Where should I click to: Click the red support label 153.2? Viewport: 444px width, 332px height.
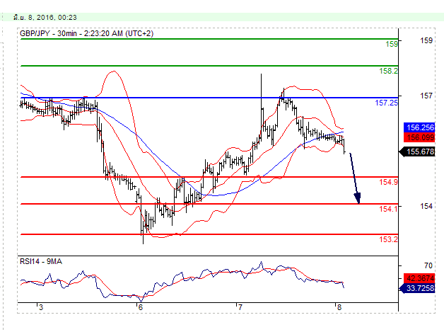pos(388,239)
